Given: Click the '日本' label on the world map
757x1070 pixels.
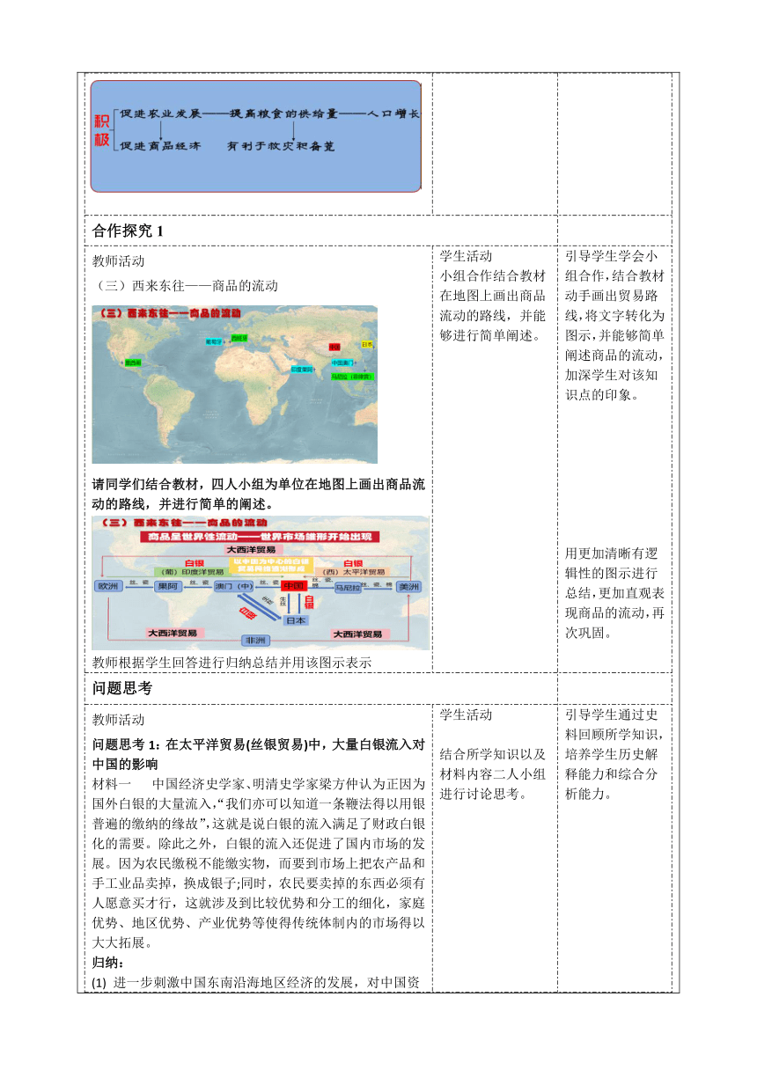Looking at the screenshot, I should (367, 345).
